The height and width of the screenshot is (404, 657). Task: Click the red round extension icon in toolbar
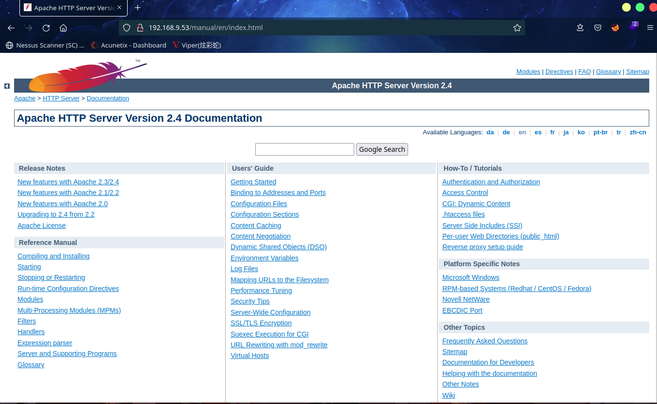pyautogui.click(x=615, y=28)
